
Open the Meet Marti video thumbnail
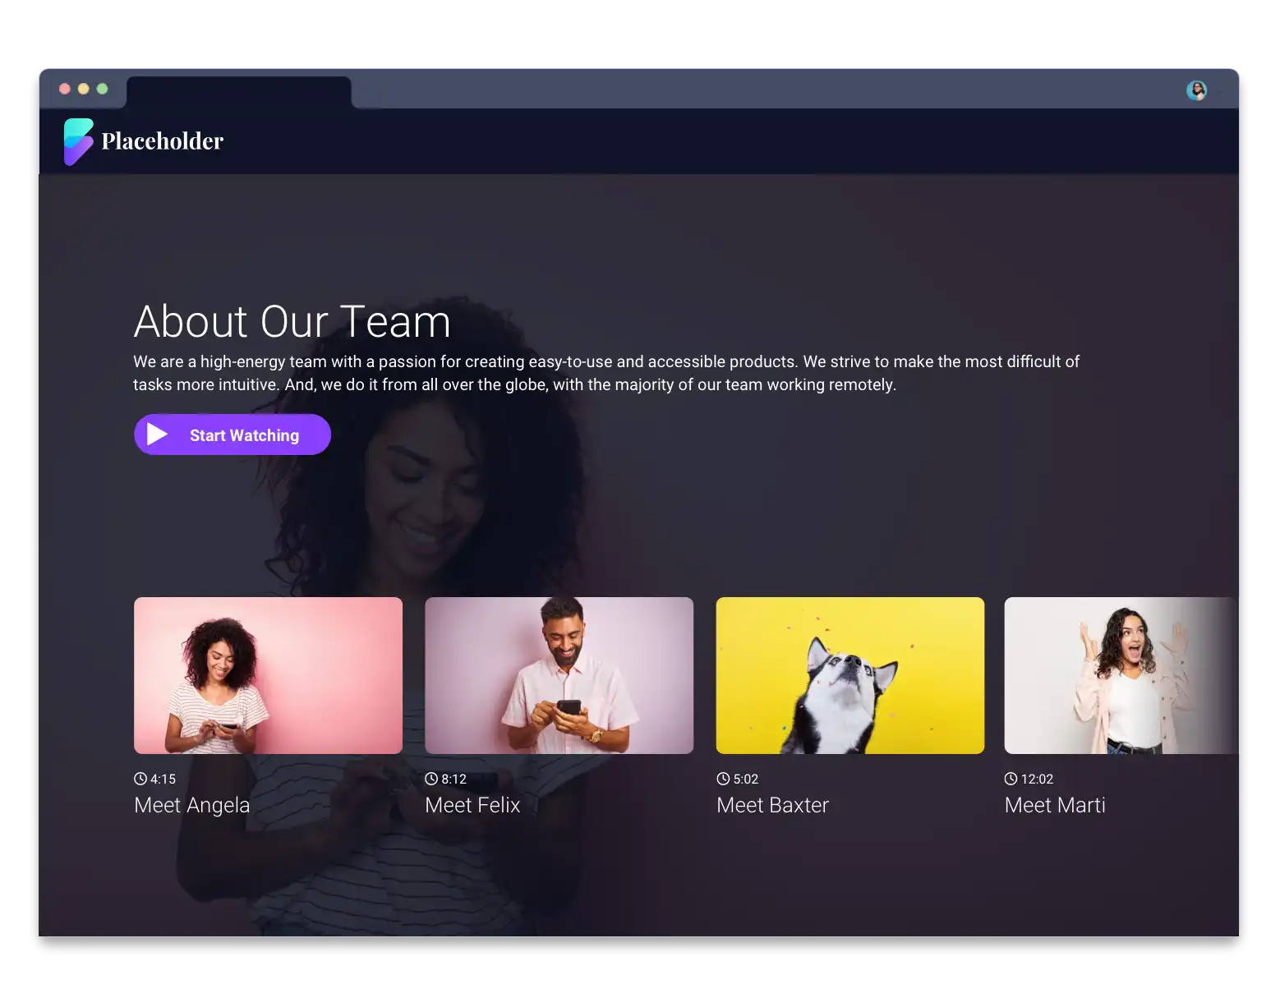pos(1121,675)
